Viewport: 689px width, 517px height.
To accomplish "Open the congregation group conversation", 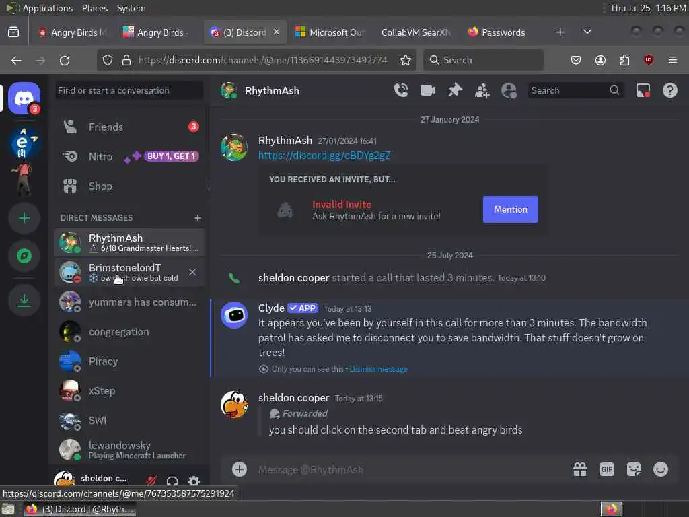I will (x=130, y=331).
